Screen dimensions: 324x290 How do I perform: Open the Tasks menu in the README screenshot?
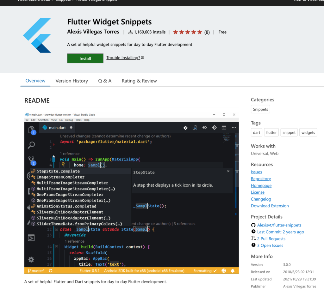click(78, 120)
